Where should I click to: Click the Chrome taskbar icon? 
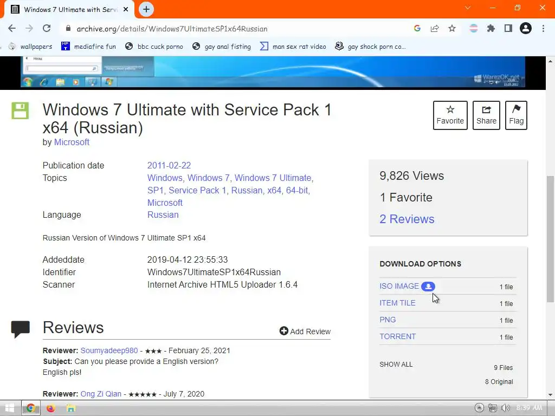tap(30, 408)
